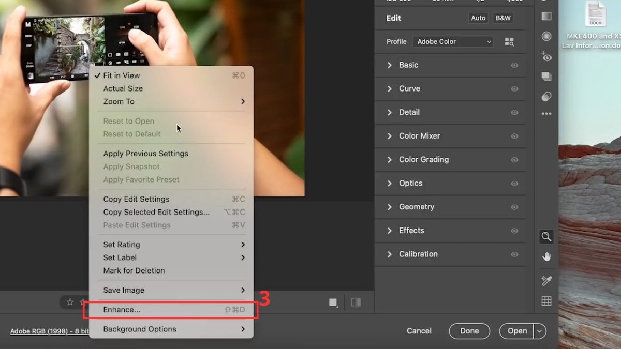Click the Done button
This screenshot has height=349, width=621.
[x=469, y=331]
